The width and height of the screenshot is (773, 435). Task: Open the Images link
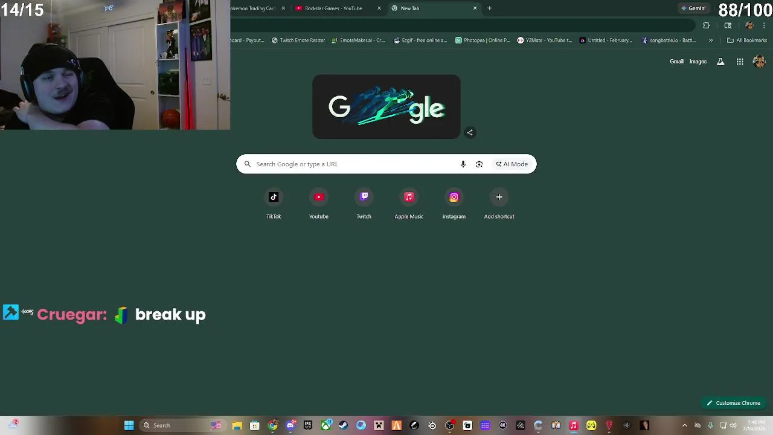[x=698, y=62]
